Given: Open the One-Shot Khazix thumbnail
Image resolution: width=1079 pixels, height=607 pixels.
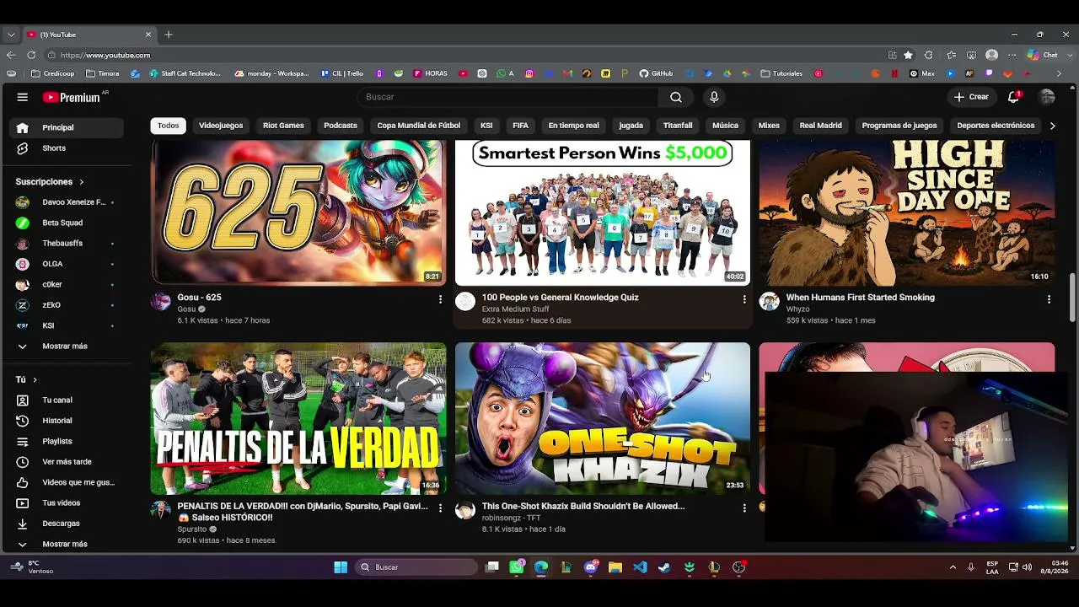Looking at the screenshot, I should tap(603, 418).
